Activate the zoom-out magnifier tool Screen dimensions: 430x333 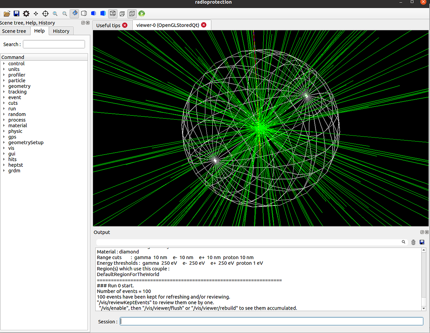point(55,13)
